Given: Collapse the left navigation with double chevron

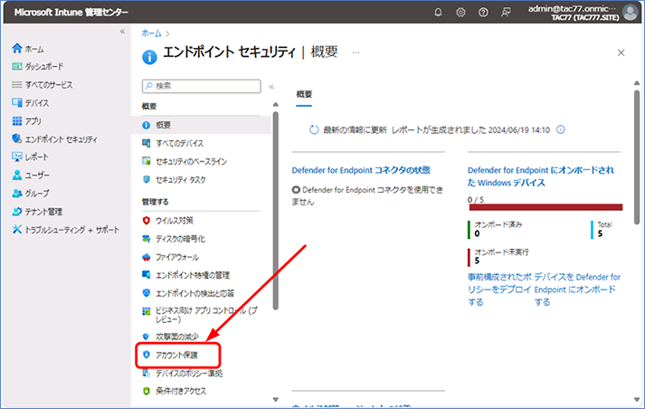Looking at the screenshot, I should (x=122, y=32).
